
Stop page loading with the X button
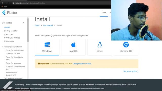click(x=9, y=3)
